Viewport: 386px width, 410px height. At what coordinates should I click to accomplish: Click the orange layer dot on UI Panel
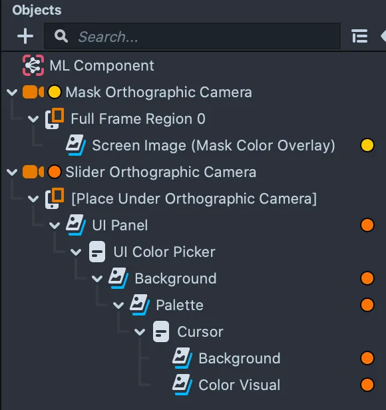(367, 225)
